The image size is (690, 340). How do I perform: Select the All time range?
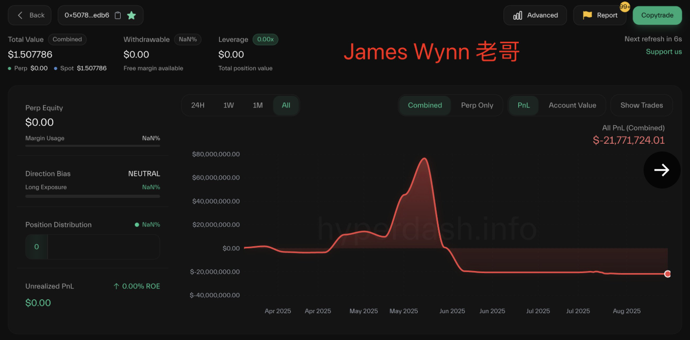[x=286, y=105]
